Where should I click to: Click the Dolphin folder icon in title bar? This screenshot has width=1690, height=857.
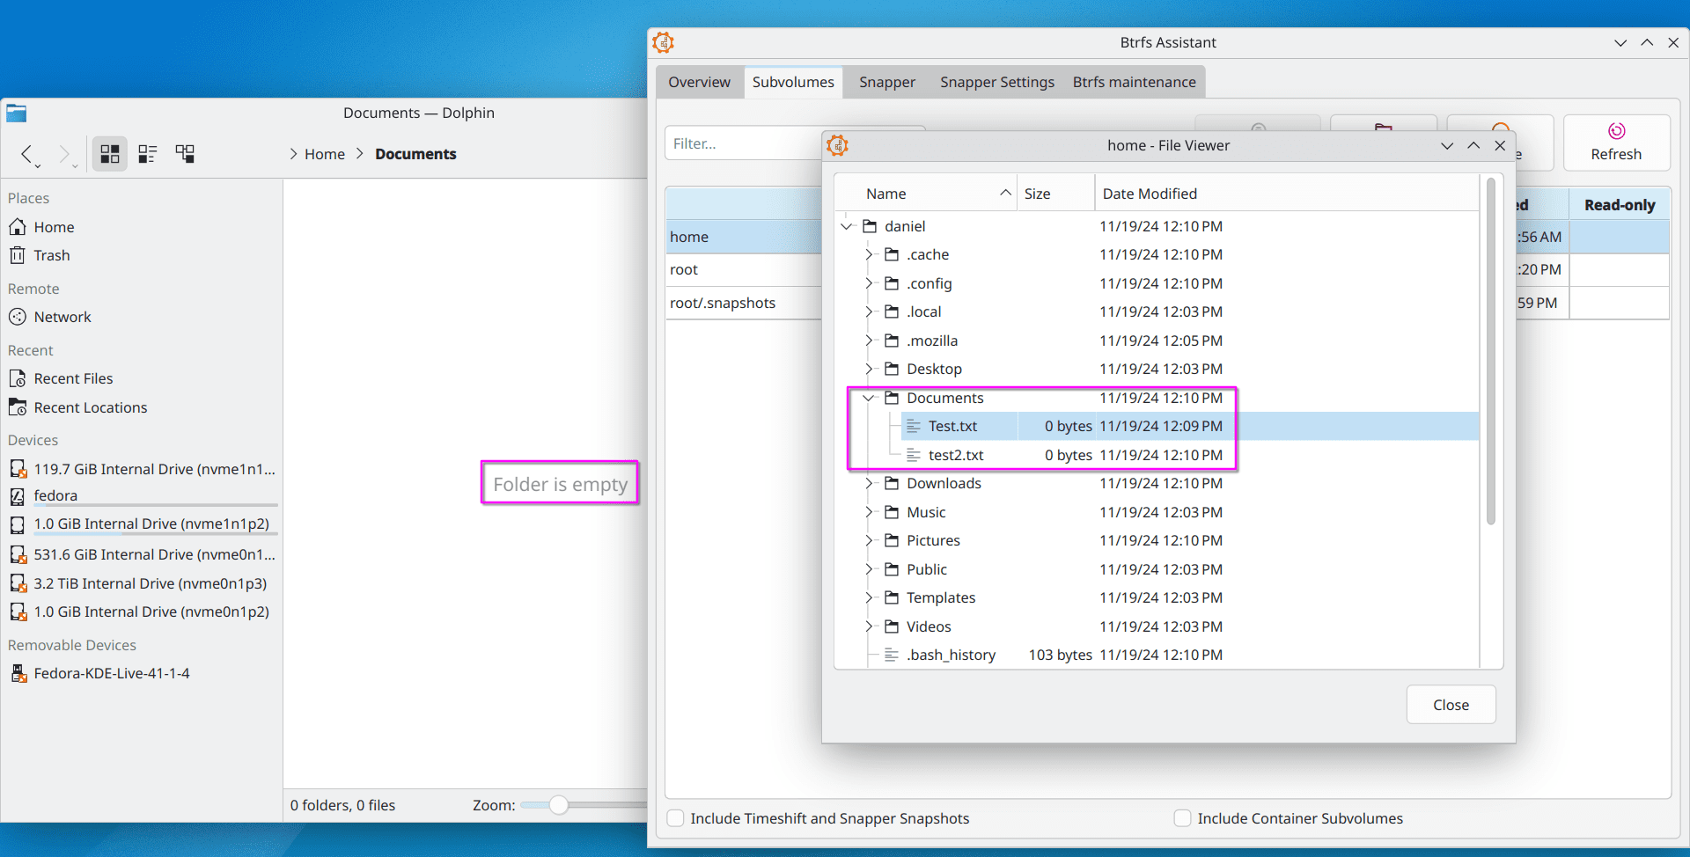17,113
